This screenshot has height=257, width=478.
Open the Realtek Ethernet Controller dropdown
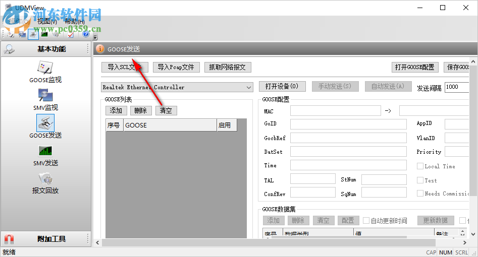(x=249, y=87)
